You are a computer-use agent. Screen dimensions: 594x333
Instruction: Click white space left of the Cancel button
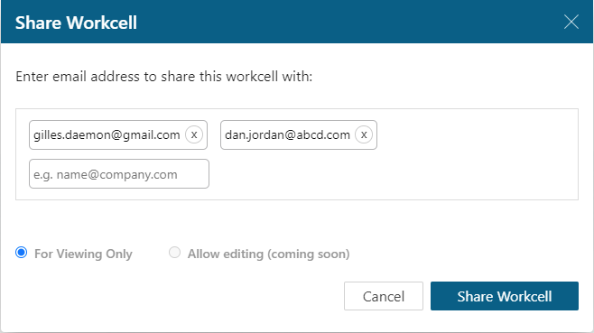click(x=178, y=296)
